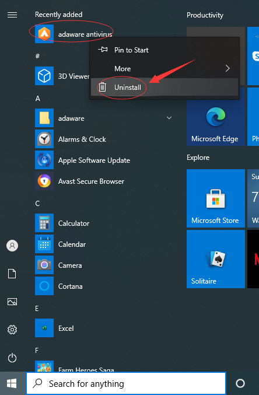Click the 'Alarms & Clock' label
The height and width of the screenshot is (395, 259).
coord(82,139)
